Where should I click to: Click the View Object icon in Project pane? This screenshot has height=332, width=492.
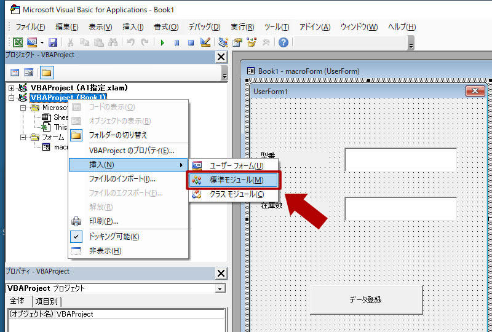[29, 73]
